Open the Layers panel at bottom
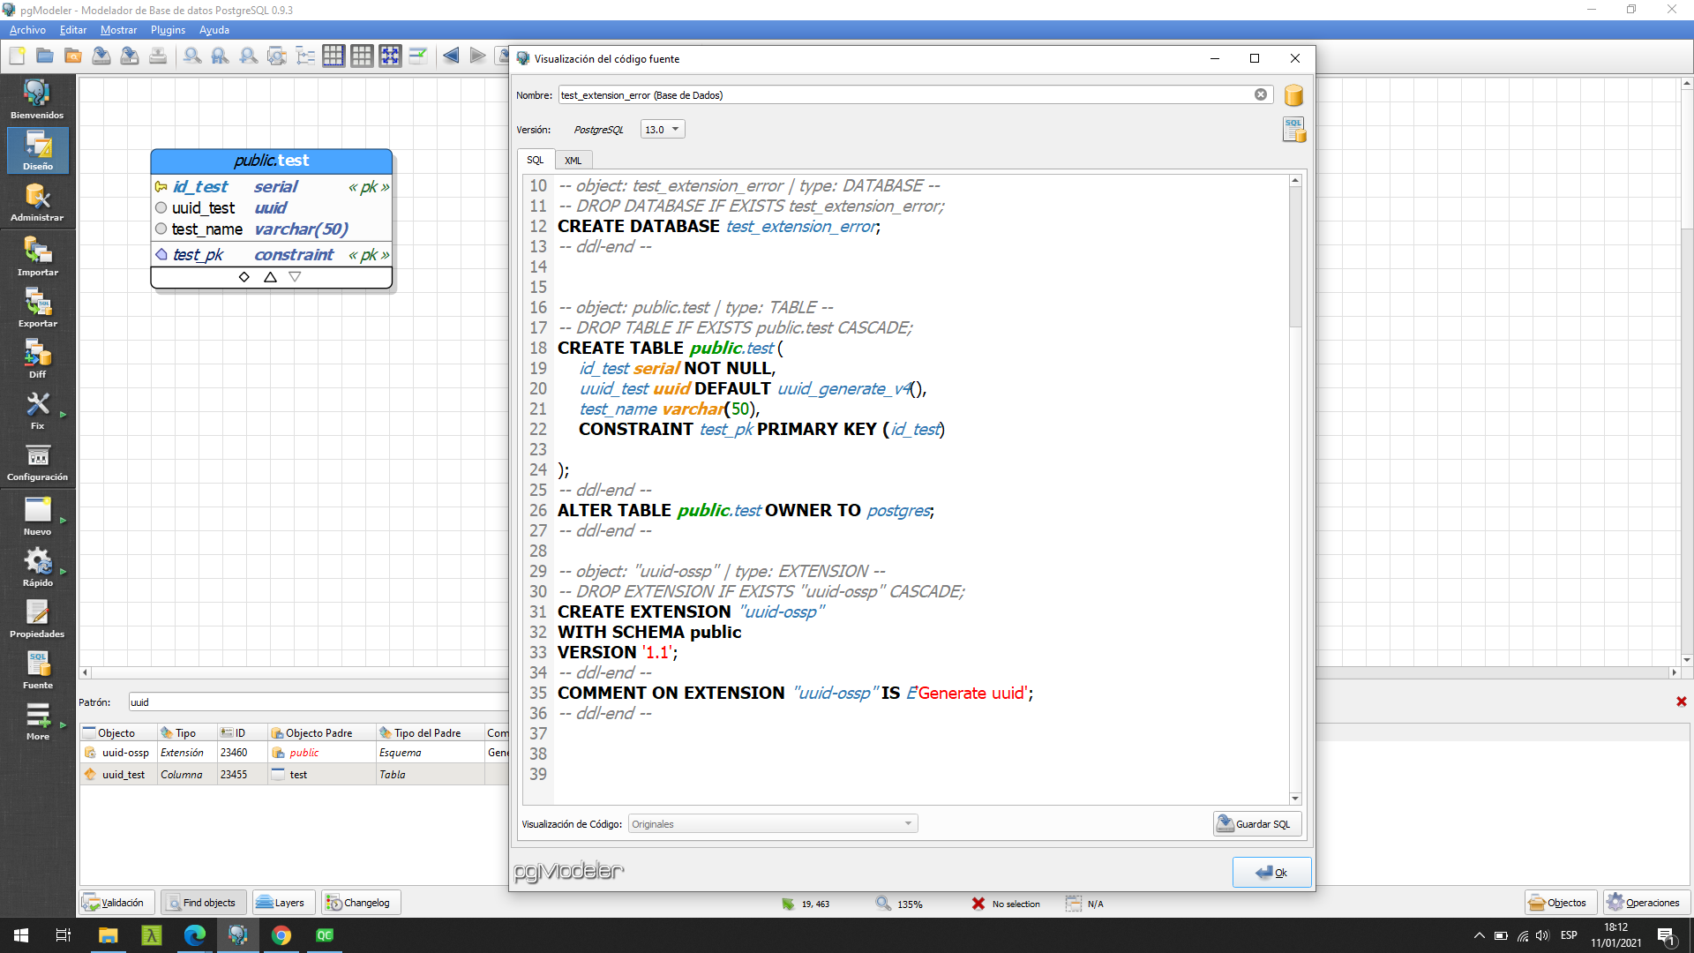The width and height of the screenshot is (1694, 953). (282, 902)
